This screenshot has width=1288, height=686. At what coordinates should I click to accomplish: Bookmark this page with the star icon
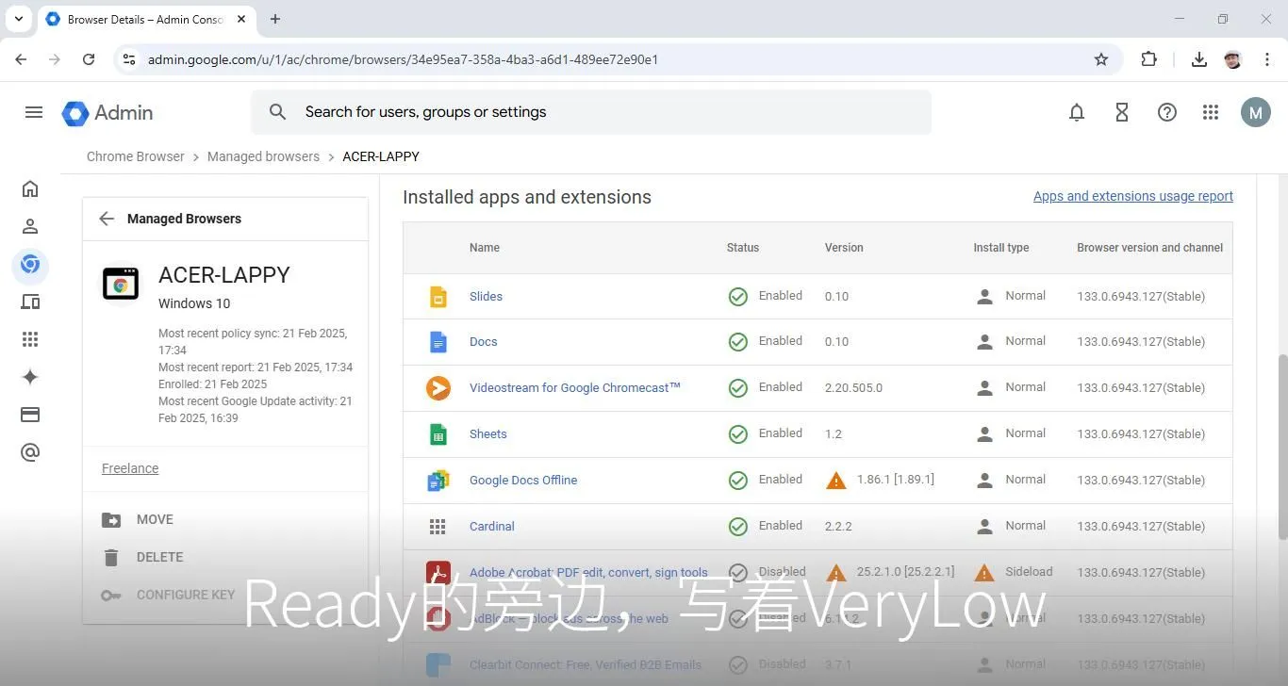tap(1101, 59)
